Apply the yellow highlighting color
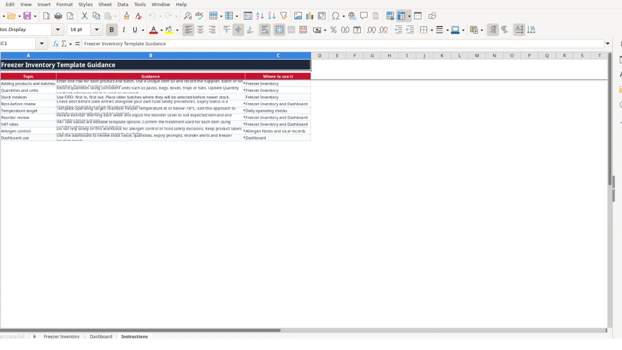622x350 pixels. [x=169, y=30]
